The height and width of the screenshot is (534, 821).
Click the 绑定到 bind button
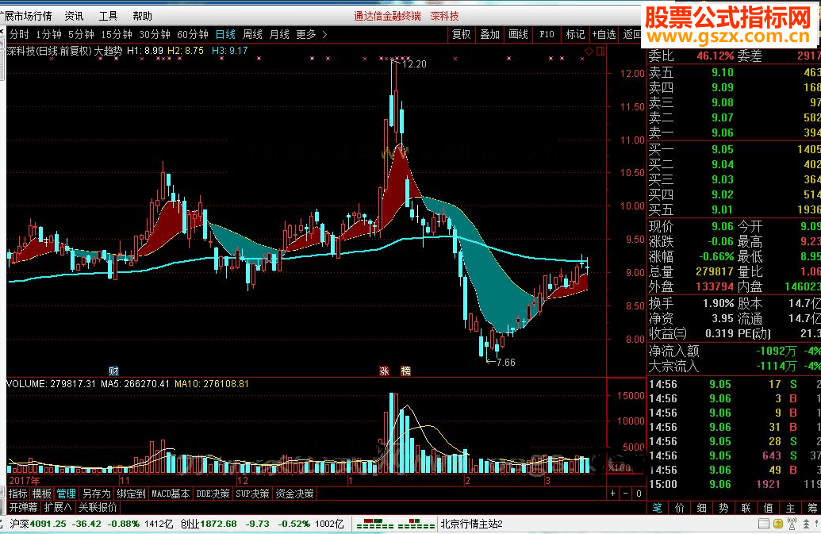[131, 494]
